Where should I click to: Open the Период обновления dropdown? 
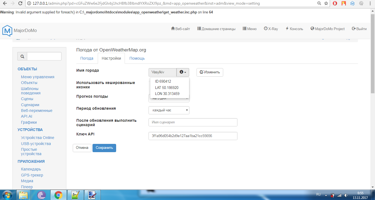coord(169,110)
